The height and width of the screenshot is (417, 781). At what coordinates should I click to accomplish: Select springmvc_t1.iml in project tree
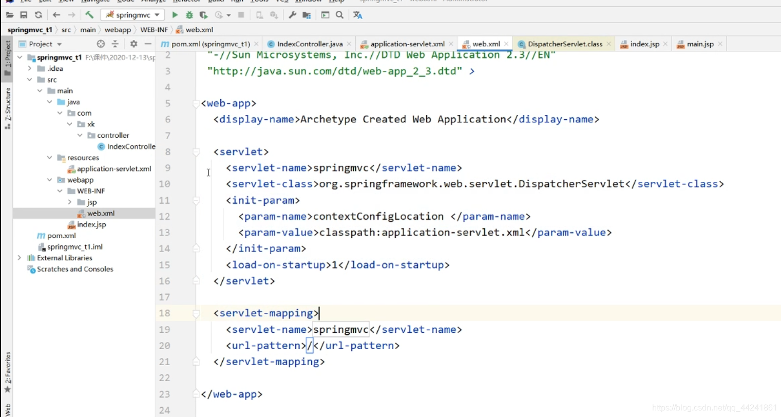coord(70,247)
